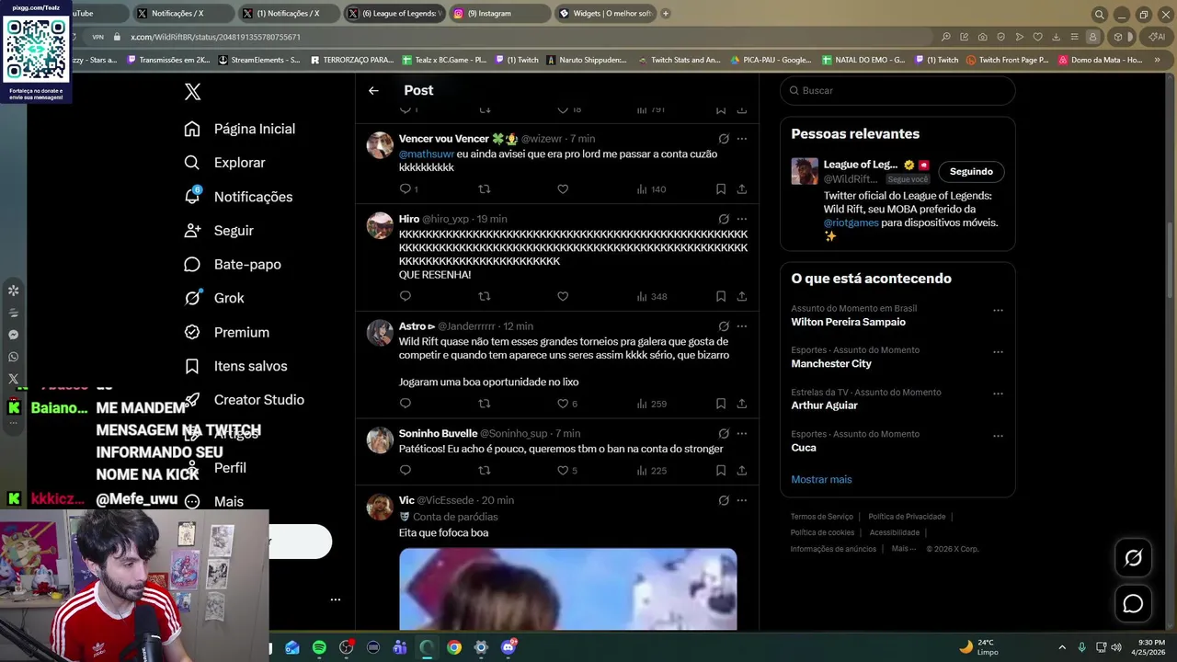Like Hiro's QUE RESENHA post

click(563, 296)
